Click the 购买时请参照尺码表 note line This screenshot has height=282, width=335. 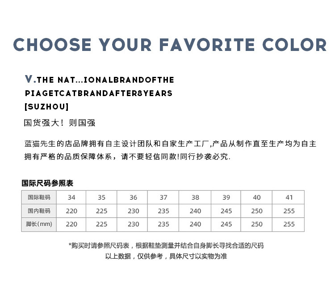pyautogui.click(x=166, y=245)
